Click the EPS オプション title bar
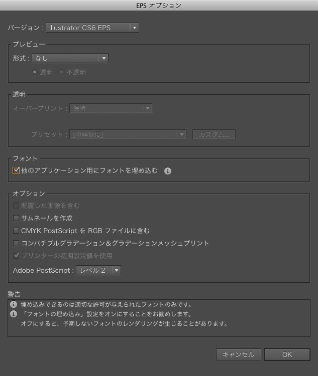The image size is (318, 376). (x=159, y=6)
